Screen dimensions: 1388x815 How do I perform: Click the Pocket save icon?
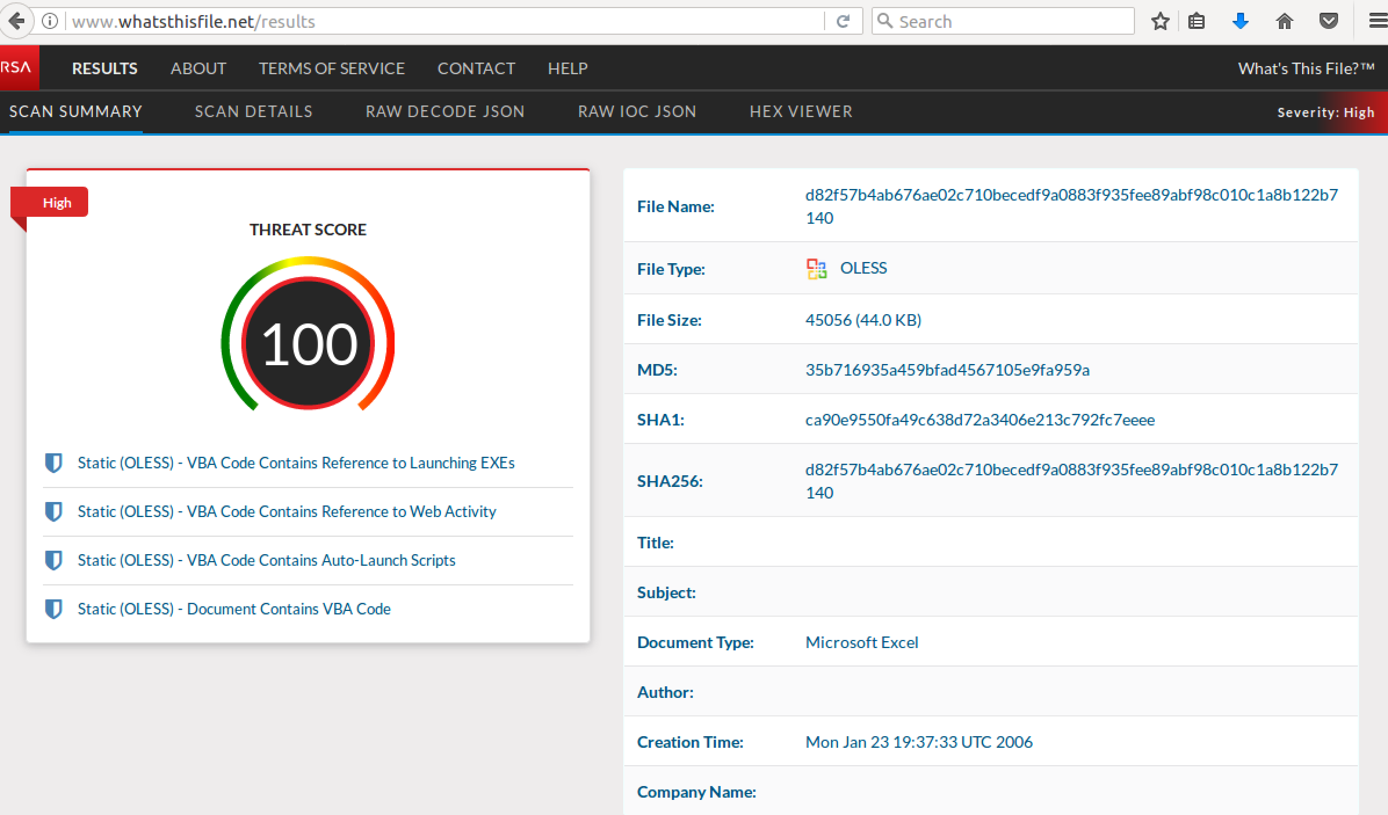(x=1328, y=21)
